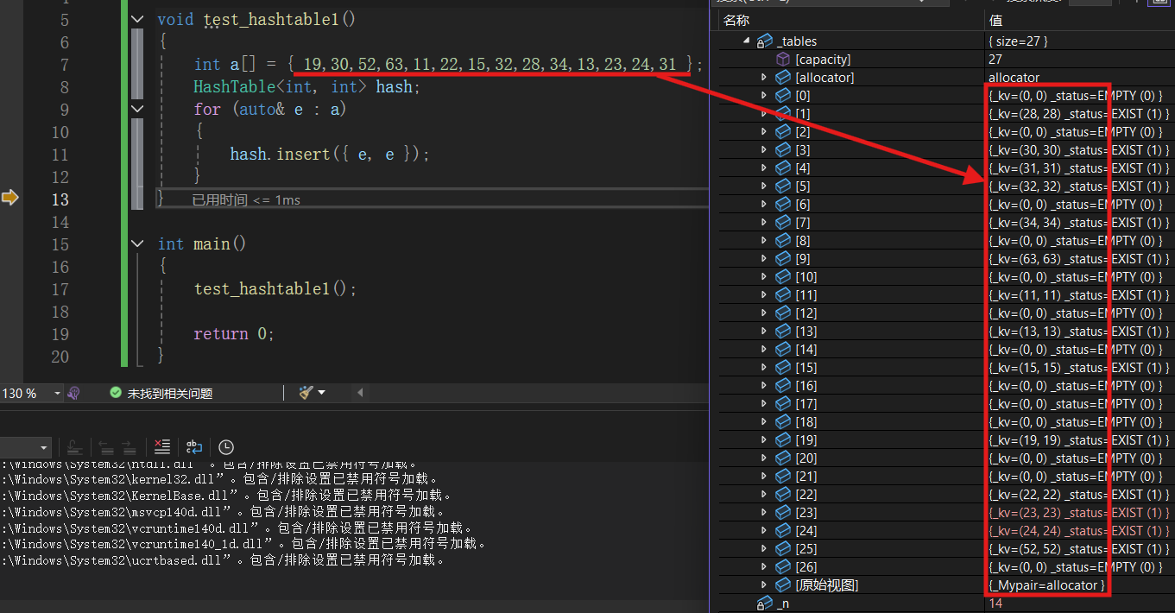
Task: Toggle word wrap in the output panel
Action: (x=194, y=446)
